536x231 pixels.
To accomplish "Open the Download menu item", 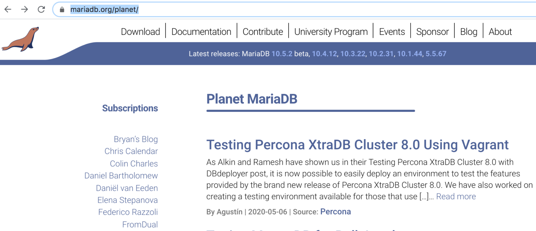I will pyautogui.click(x=140, y=32).
